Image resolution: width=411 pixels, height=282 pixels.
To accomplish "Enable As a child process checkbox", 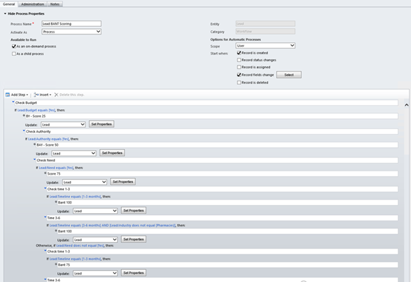I will click(14, 54).
